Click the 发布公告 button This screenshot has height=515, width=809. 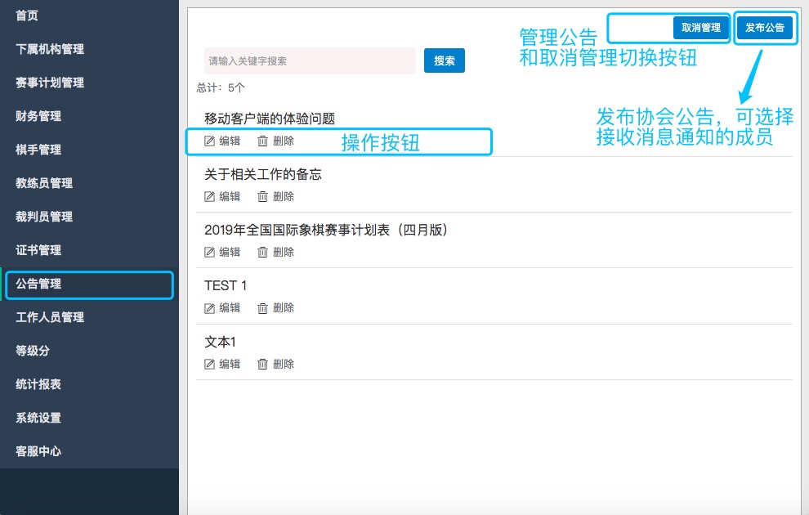(765, 28)
